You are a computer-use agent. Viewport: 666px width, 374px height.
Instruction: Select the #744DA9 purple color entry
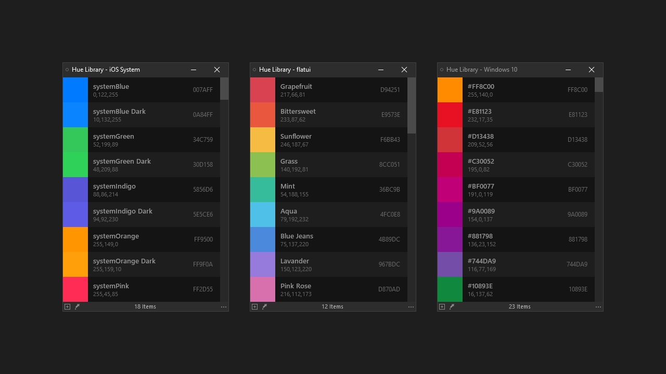[516, 264]
